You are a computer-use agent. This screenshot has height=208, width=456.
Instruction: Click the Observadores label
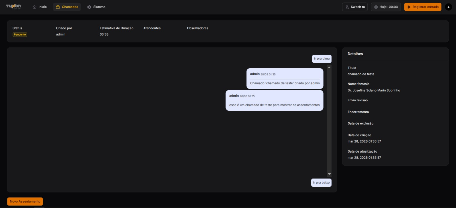[198, 28]
